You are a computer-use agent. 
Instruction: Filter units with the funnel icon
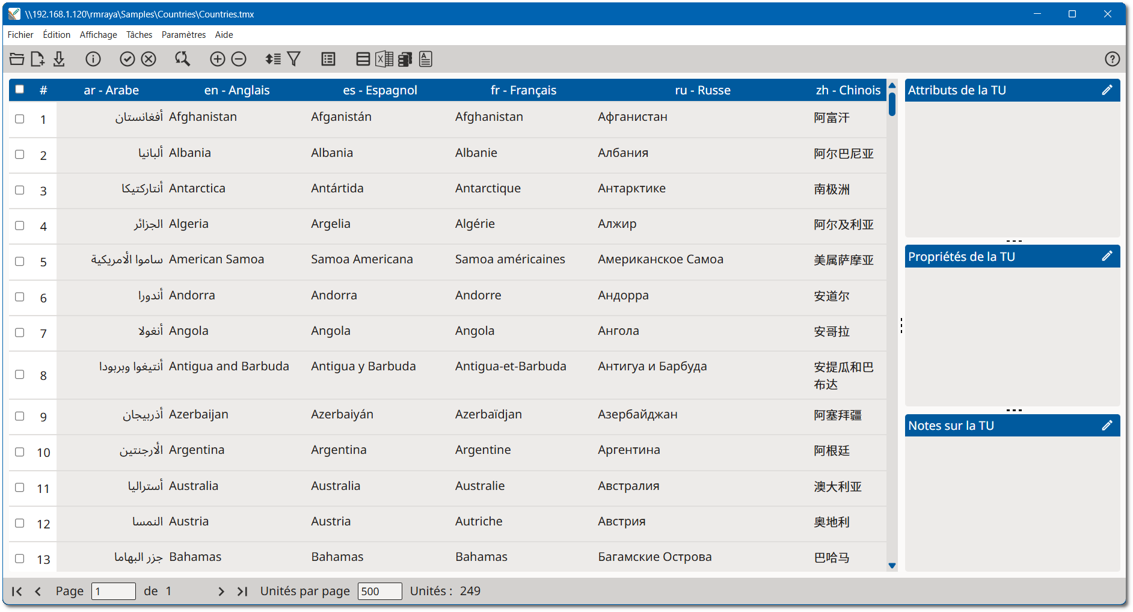coord(294,59)
